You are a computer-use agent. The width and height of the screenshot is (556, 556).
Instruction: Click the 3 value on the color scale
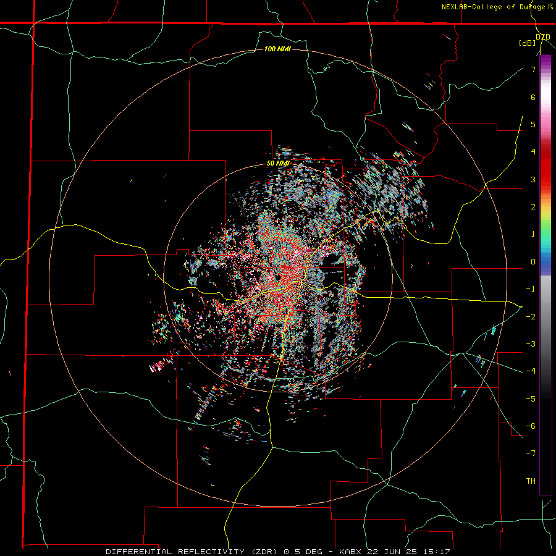[533, 179]
